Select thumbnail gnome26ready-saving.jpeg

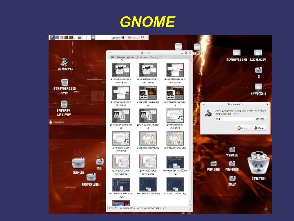121,161
